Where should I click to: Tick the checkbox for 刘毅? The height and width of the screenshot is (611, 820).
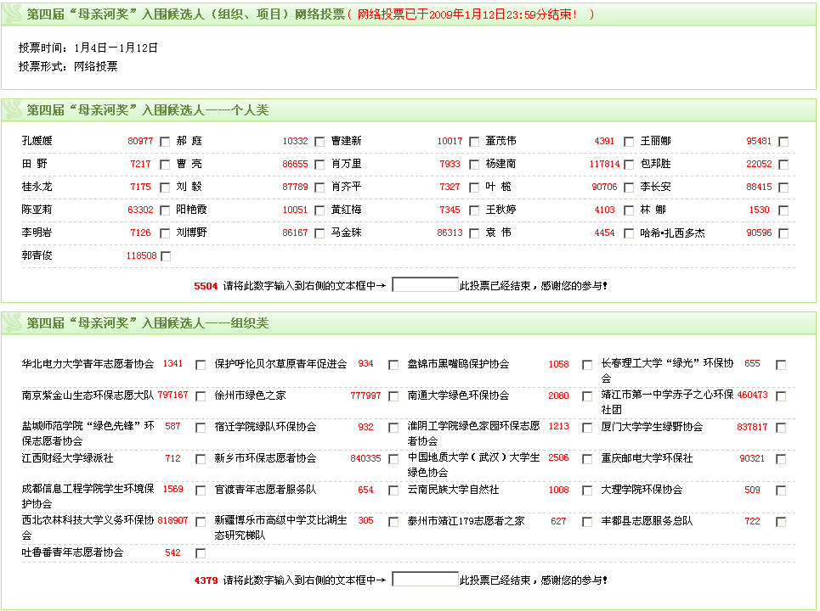(x=320, y=188)
